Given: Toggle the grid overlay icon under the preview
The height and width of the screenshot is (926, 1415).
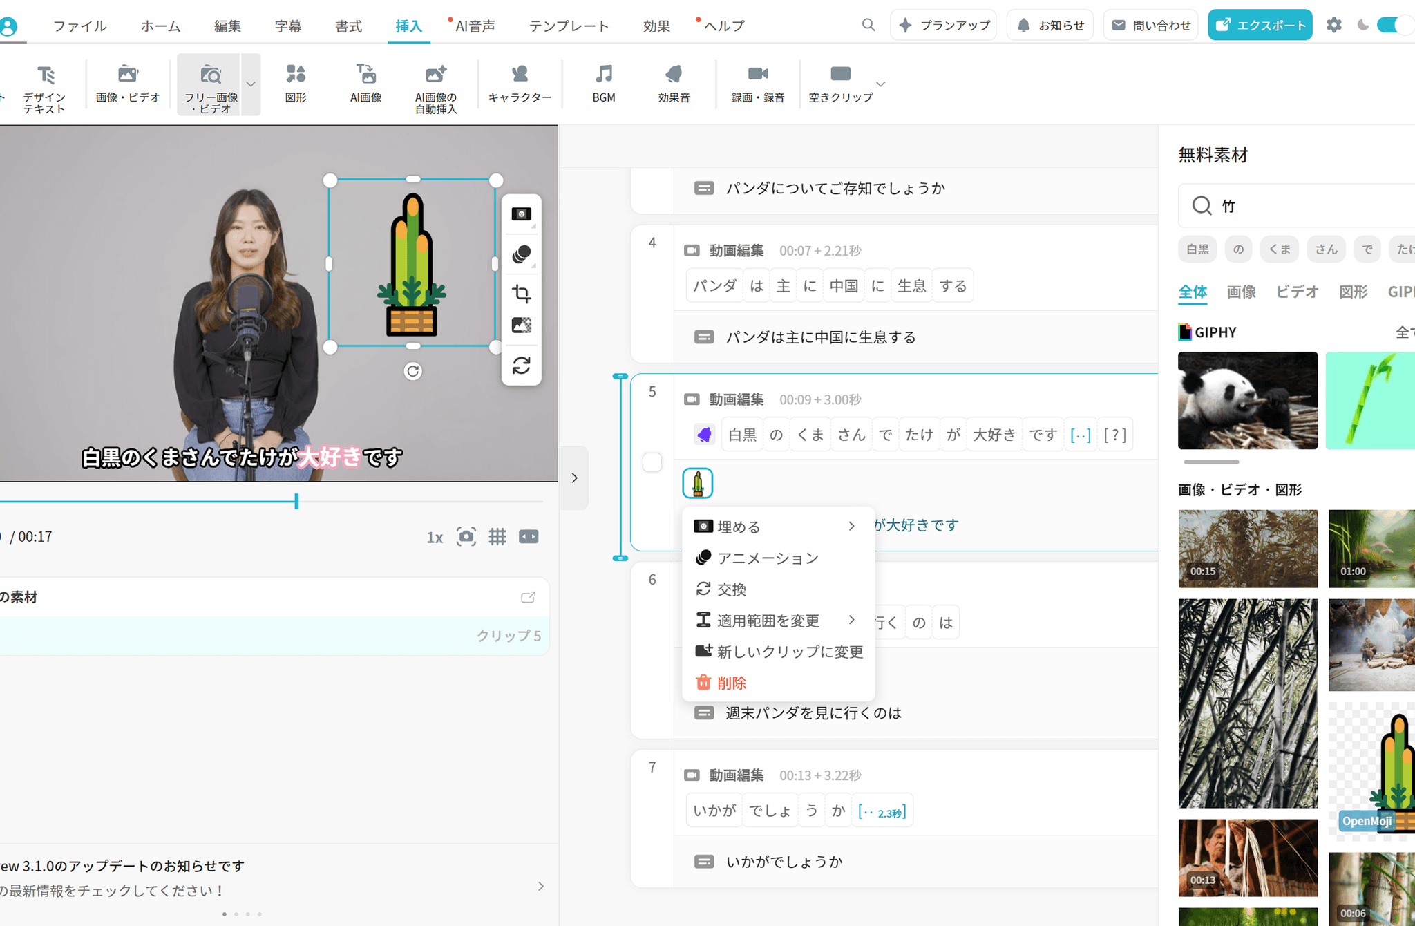Looking at the screenshot, I should (x=497, y=537).
